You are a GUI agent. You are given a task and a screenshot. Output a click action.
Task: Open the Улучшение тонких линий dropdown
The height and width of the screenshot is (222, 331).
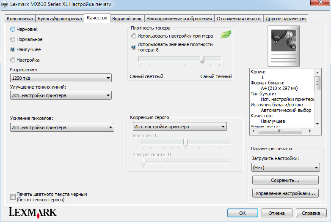[61, 95]
